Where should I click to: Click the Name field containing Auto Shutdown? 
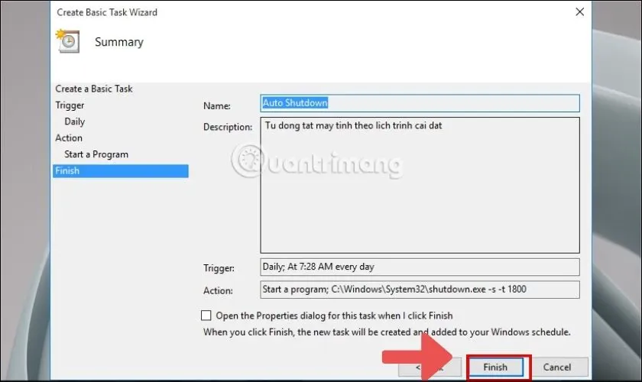pyautogui.click(x=420, y=103)
